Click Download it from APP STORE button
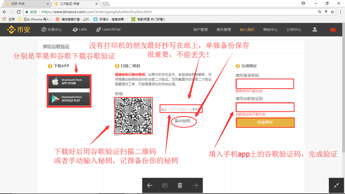The height and width of the screenshot is (194, 345). (x=69, y=81)
